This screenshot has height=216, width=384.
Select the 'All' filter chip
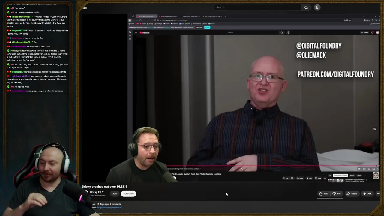click(330, 175)
